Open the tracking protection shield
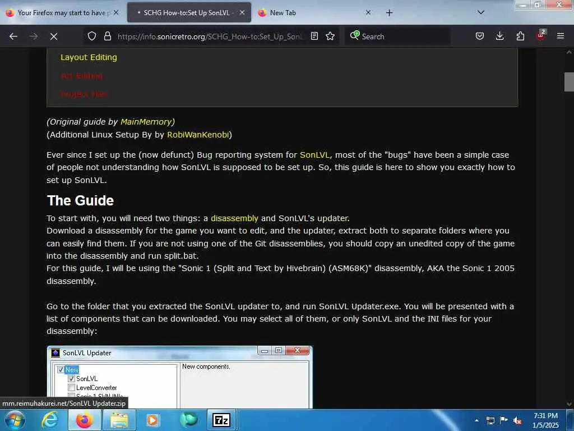 coord(92,36)
